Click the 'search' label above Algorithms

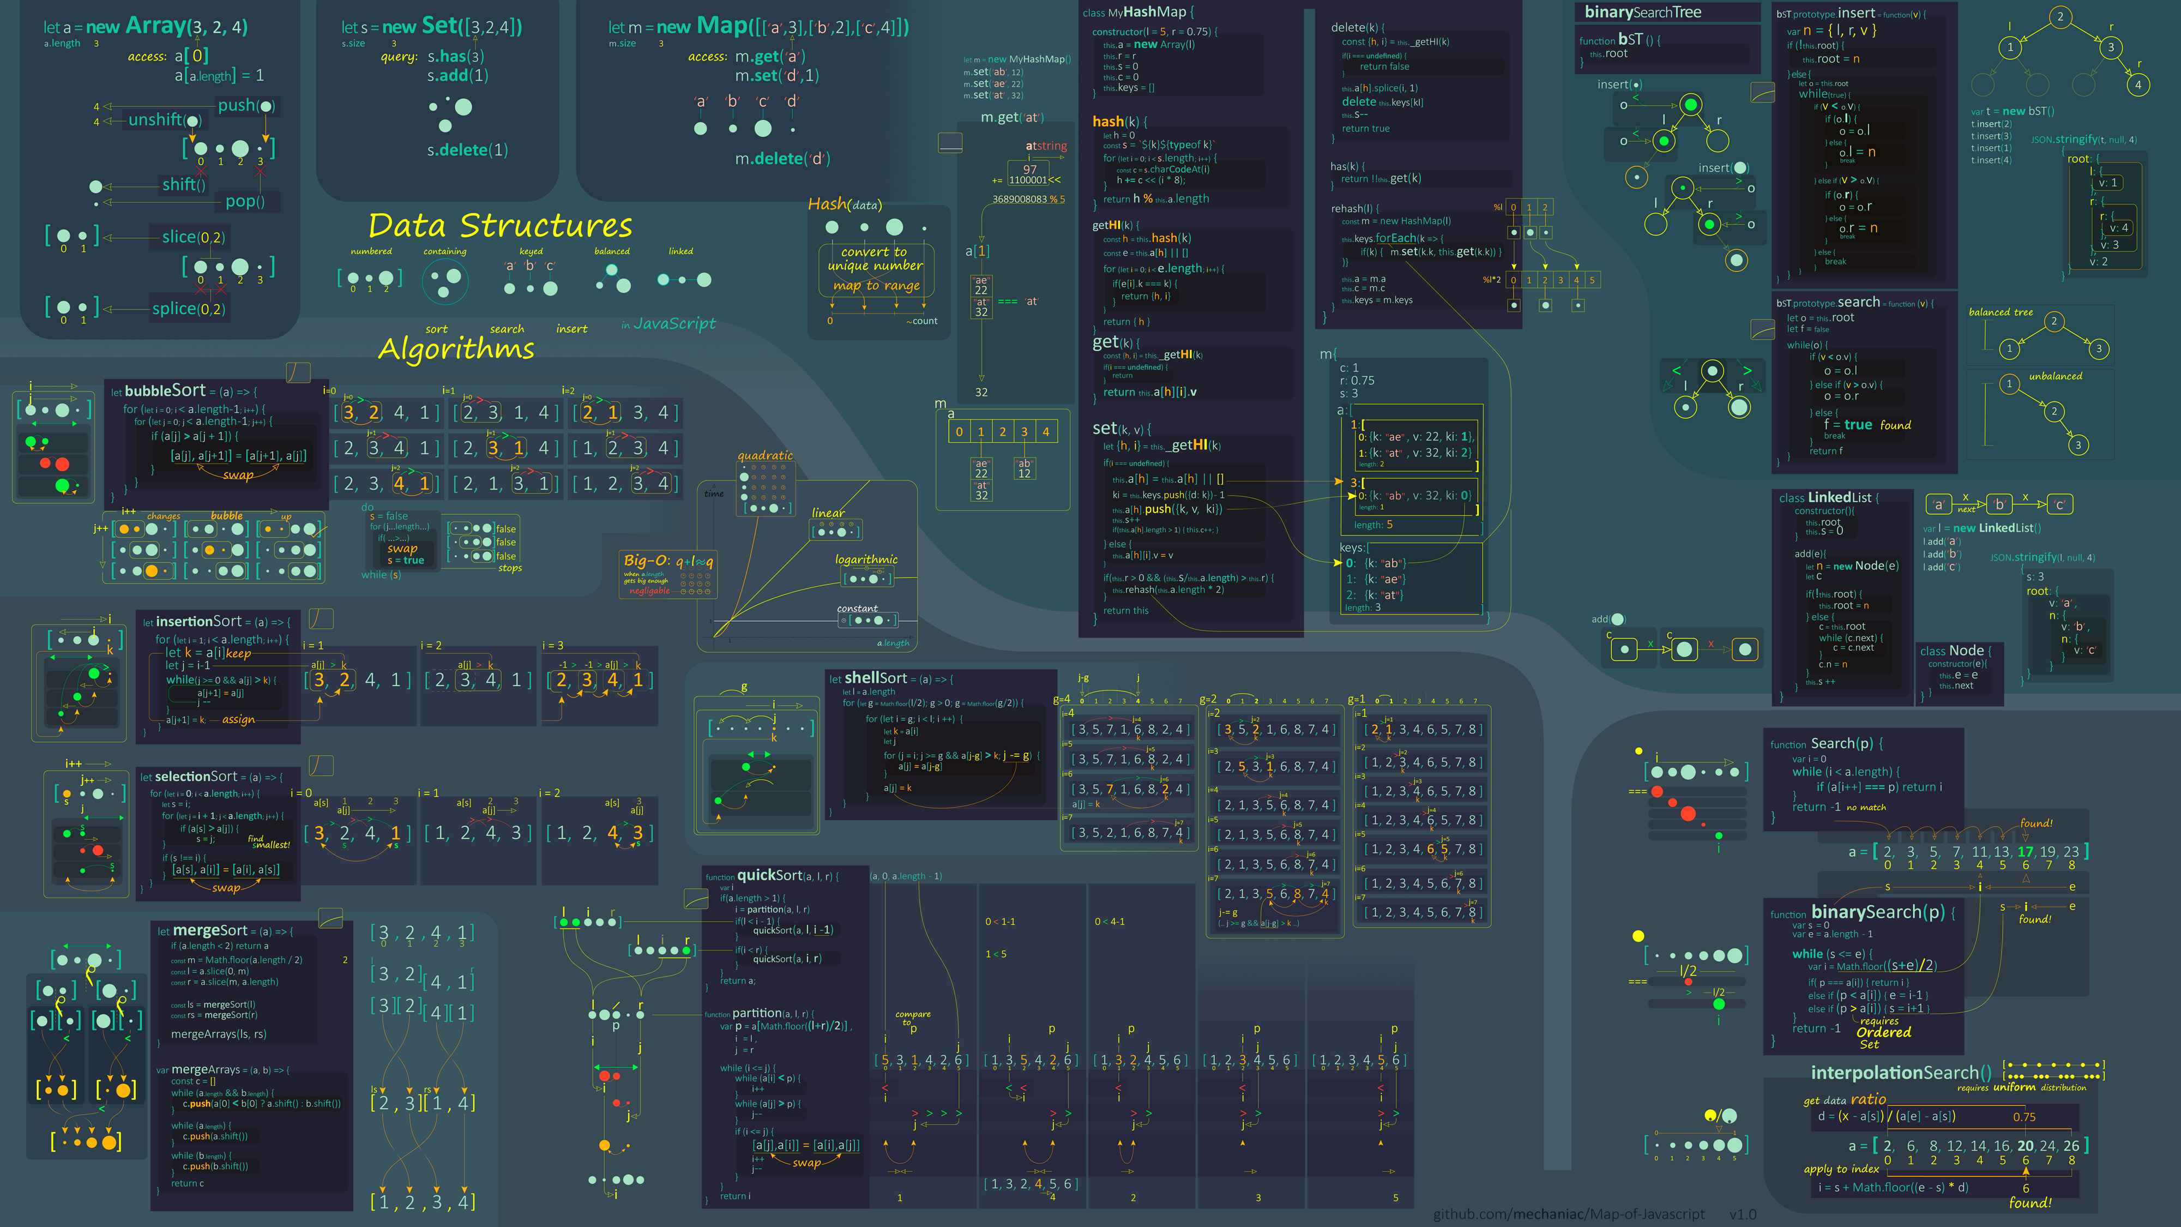click(x=507, y=329)
